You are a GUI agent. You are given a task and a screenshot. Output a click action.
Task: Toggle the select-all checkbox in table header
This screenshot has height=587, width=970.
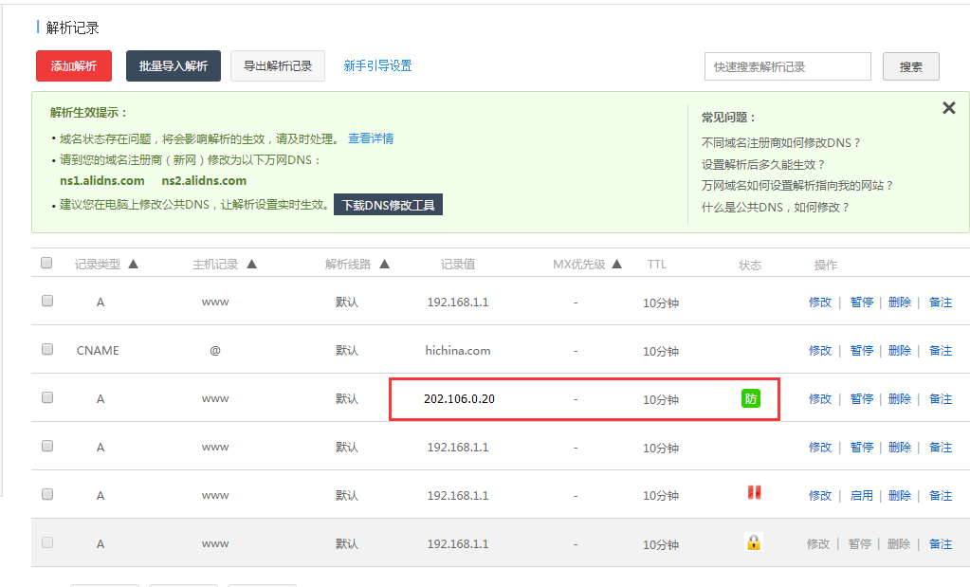coord(46,263)
